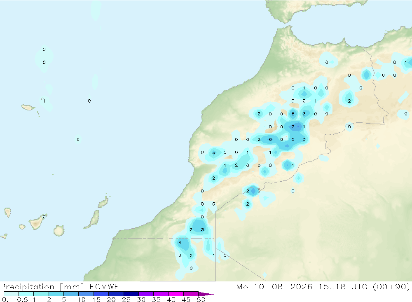Screen dimensions: 412x302
Task: Select the 2–5 mm legend color box
Action: coord(56,294)
